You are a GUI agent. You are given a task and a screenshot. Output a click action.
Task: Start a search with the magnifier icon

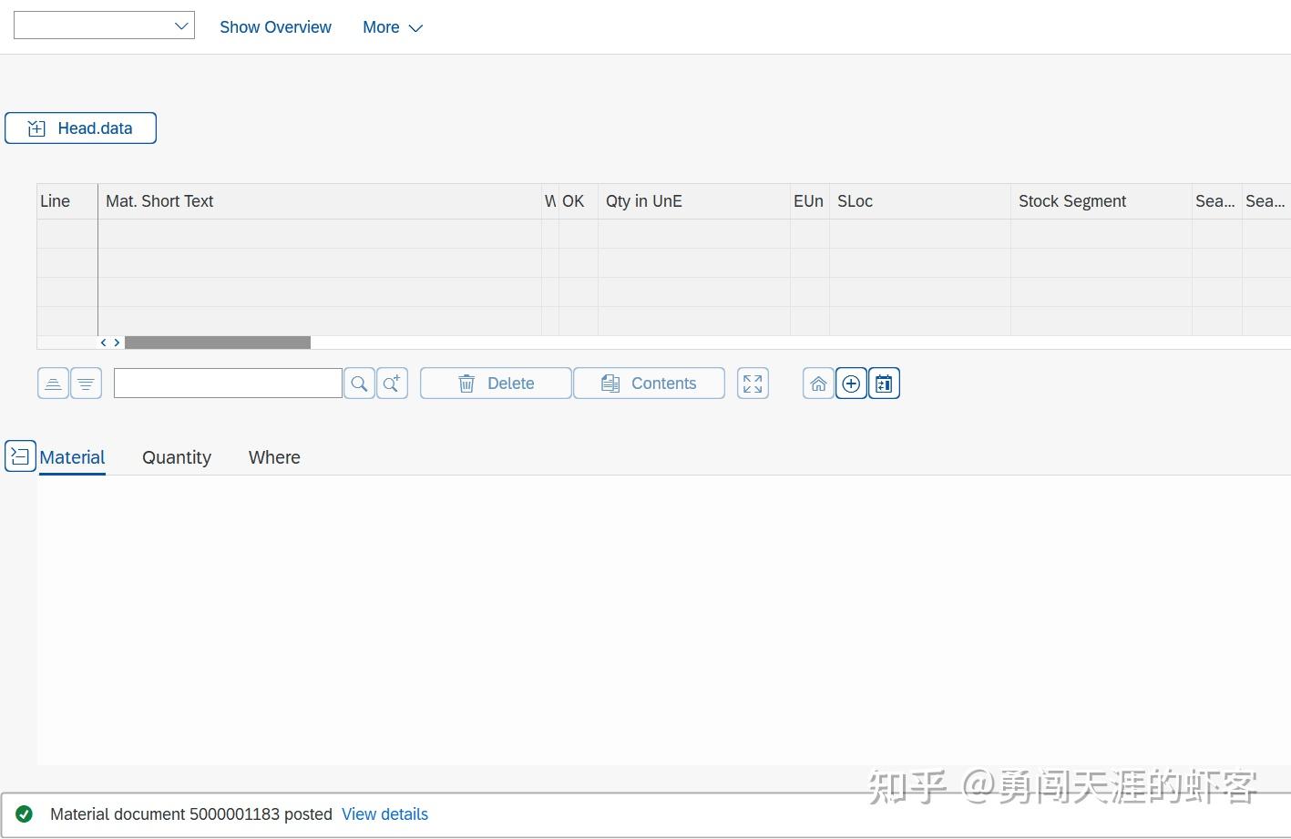click(x=358, y=383)
